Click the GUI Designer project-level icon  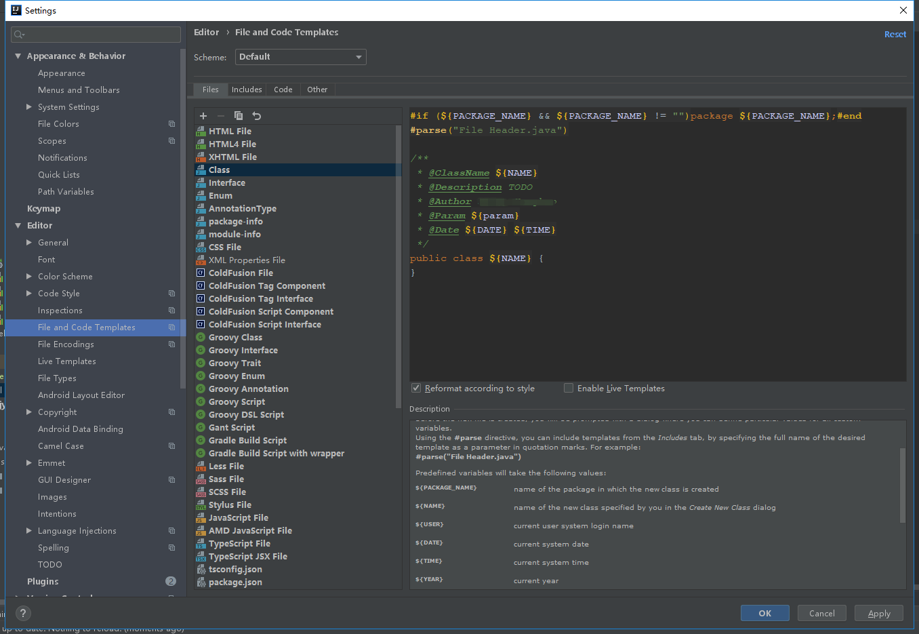[171, 480]
